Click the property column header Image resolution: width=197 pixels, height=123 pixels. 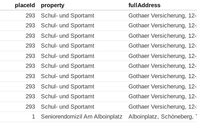pyautogui.click(x=53, y=5)
